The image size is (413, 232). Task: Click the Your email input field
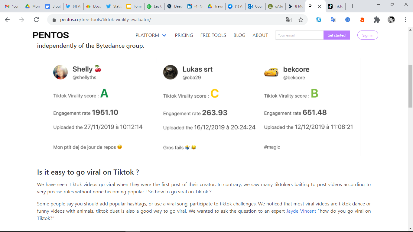coord(299,35)
